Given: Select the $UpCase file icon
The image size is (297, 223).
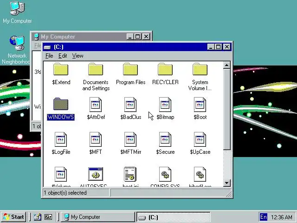Looking at the screenshot, I should pyautogui.click(x=200, y=139).
